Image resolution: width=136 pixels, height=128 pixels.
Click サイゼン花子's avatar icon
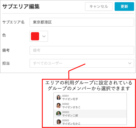coord(58,97)
